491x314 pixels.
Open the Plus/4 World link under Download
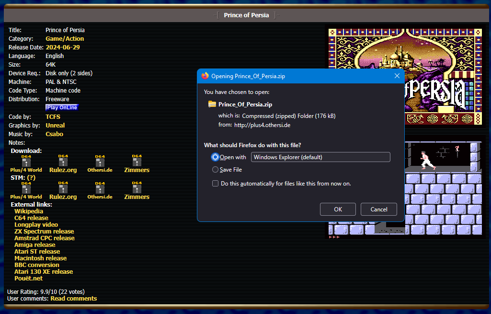tap(26, 170)
